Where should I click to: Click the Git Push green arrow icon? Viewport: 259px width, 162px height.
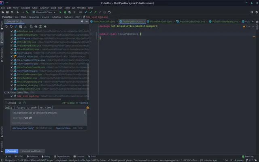click(x=96, y=12)
